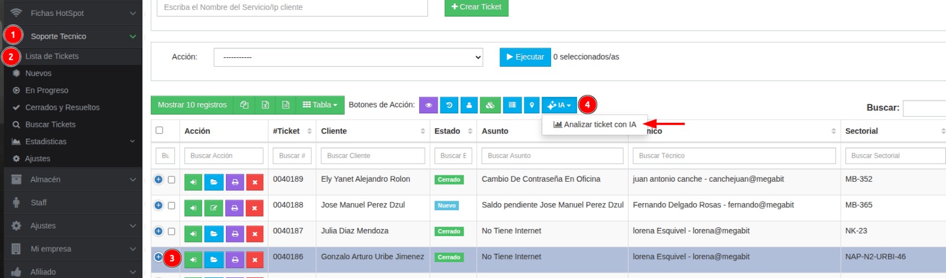Tick the select-all checkbox in table header
Image resolution: width=946 pixels, height=278 pixels.
point(159,130)
